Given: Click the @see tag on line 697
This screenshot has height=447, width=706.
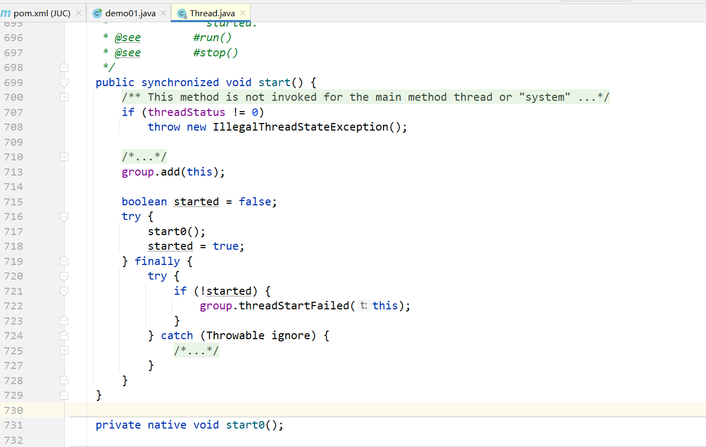Looking at the screenshot, I should 128,53.
